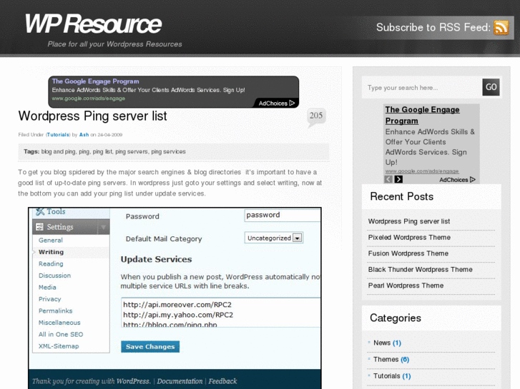The height and width of the screenshot is (389, 520).
Task: Open the Themes category
Action: click(x=386, y=360)
